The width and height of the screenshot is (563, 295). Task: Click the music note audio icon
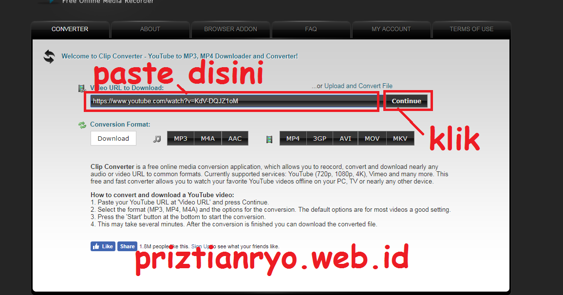tap(157, 139)
